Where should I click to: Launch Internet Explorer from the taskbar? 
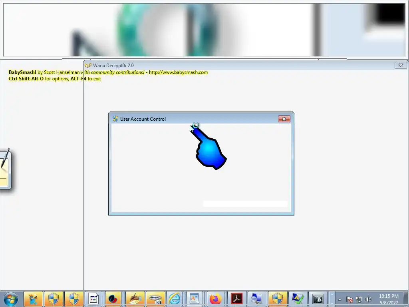click(175, 299)
